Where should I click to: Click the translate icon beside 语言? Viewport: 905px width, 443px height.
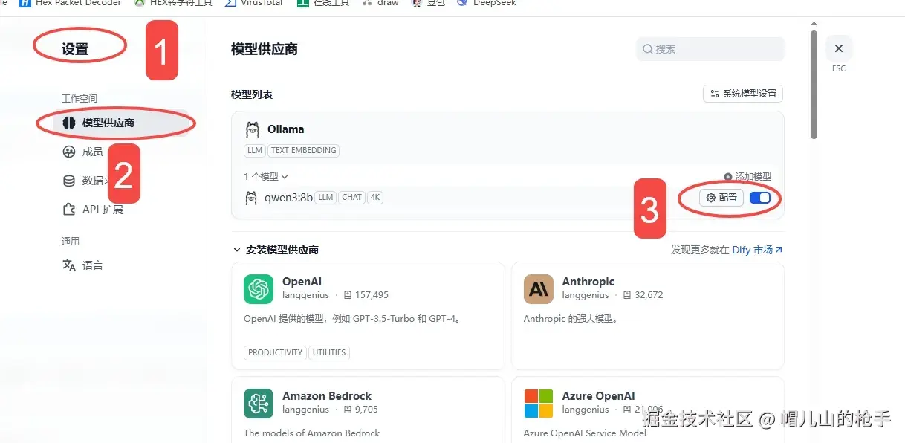(69, 265)
